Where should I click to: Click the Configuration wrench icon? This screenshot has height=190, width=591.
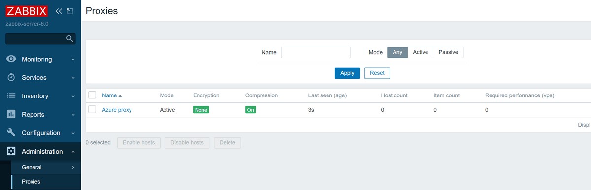point(11,133)
